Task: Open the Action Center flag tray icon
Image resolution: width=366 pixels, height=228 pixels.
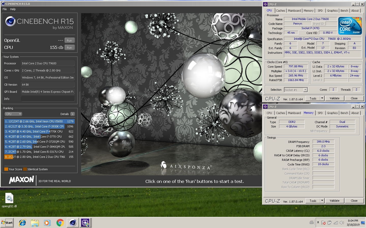Action: (324, 223)
